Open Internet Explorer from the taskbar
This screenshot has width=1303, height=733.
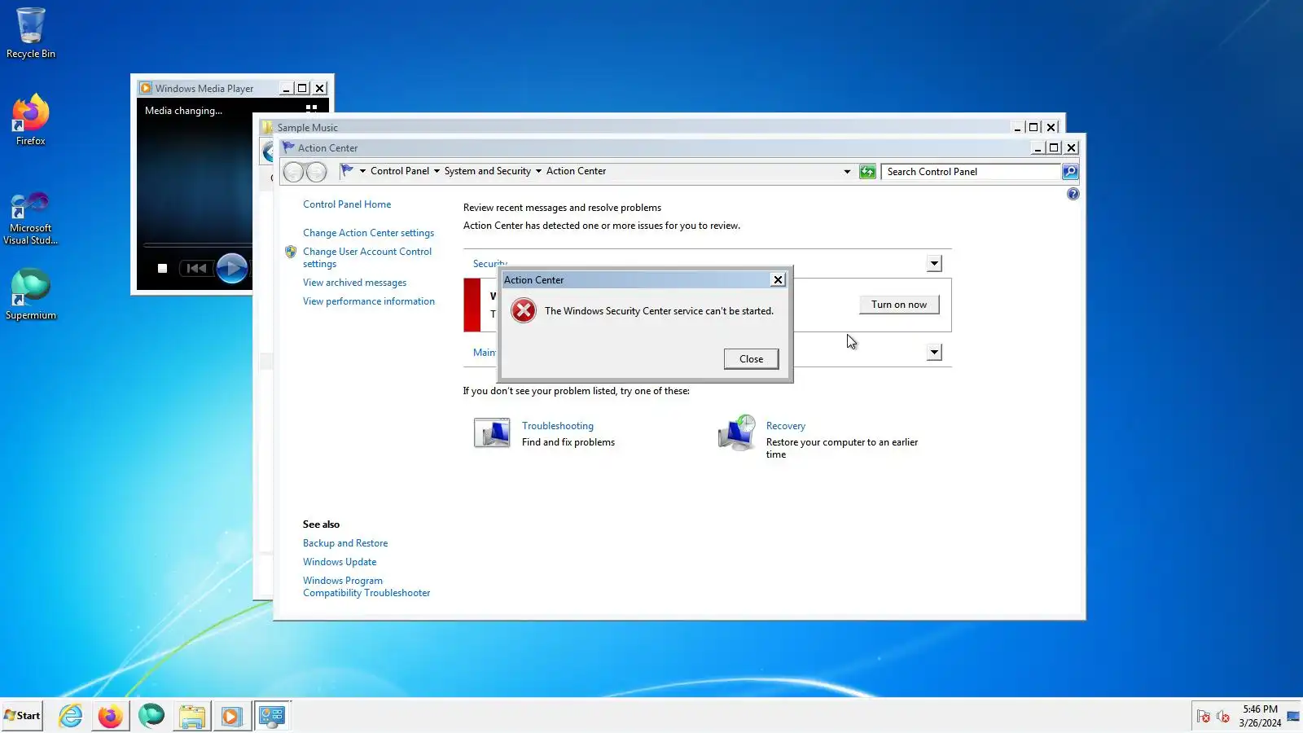71,716
